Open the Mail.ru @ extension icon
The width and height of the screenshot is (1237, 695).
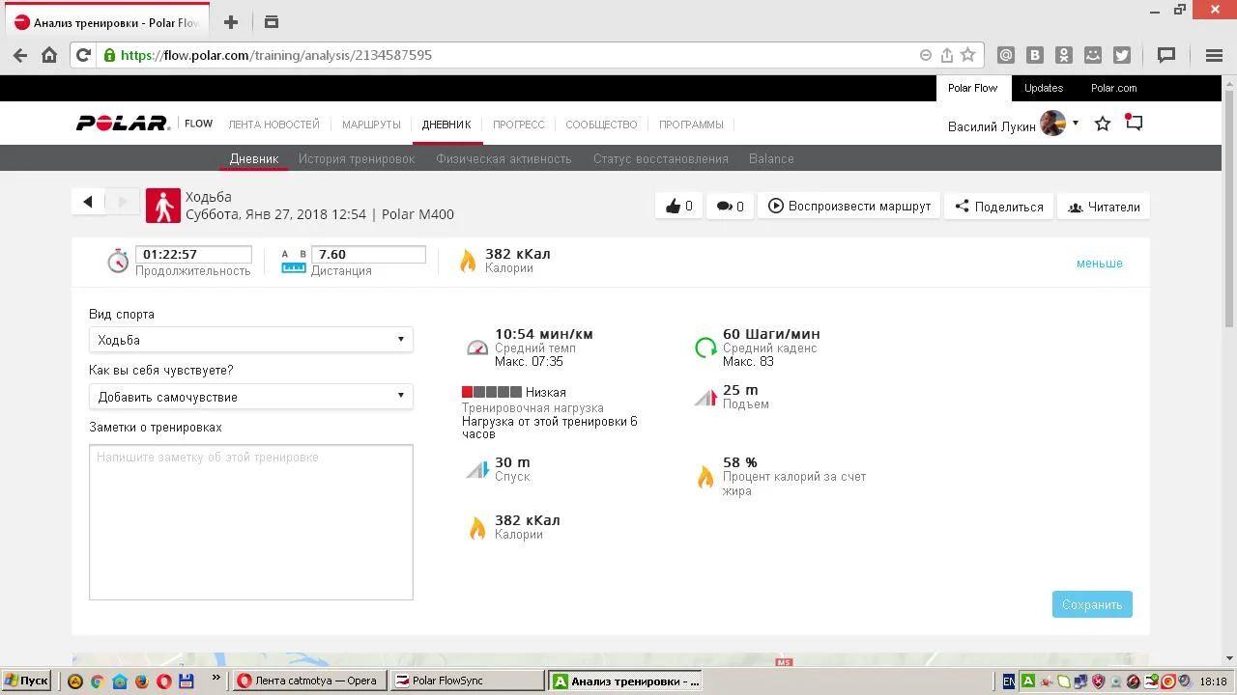[1006, 55]
